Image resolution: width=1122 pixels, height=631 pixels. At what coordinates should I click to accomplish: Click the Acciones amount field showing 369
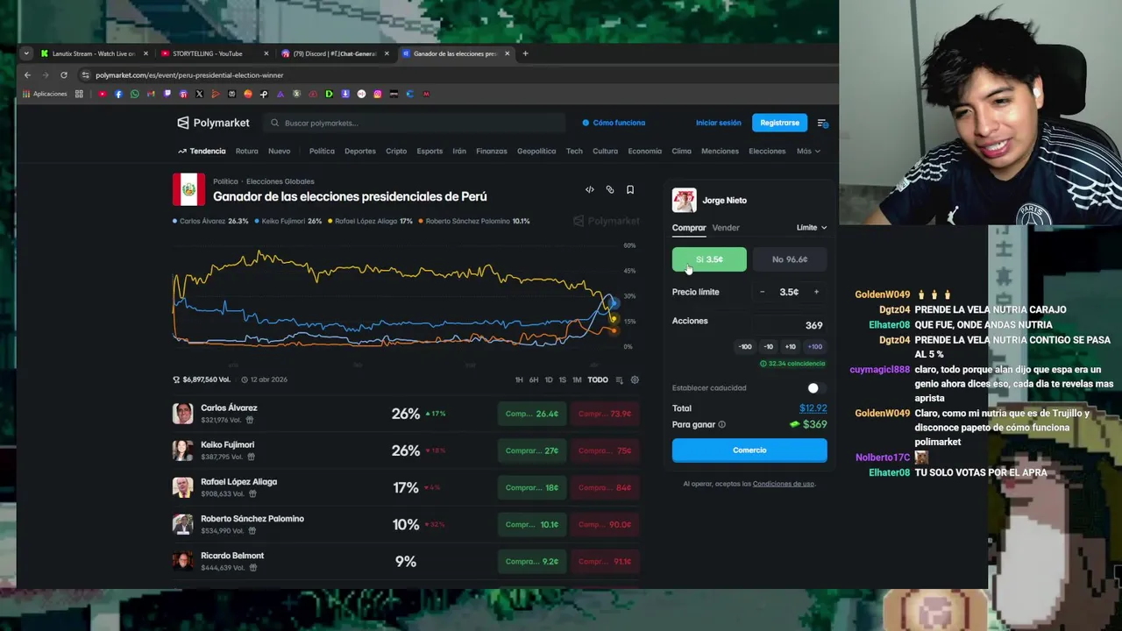tap(789, 325)
